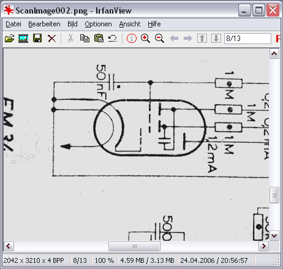Click the Open file folder icon
This screenshot has width=283, height=269.
coord(10,38)
